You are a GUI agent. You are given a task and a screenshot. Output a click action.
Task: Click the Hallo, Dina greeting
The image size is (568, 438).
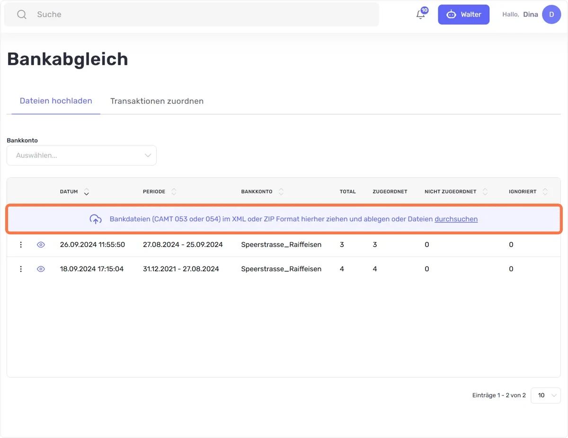[x=520, y=15]
